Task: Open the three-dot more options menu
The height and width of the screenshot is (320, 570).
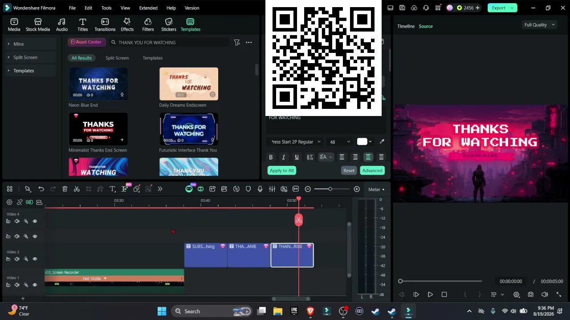Action: [249, 43]
